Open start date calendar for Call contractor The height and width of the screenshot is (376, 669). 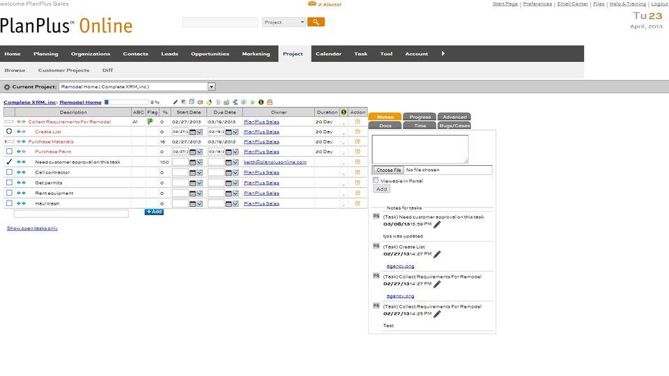tap(192, 173)
